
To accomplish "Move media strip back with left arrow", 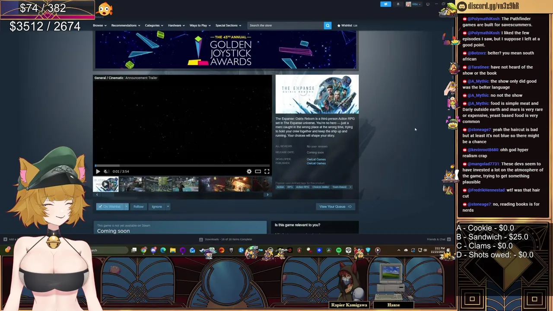I will coord(97,195).
